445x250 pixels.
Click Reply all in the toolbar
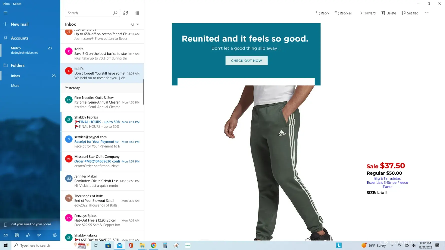point(343,13)
